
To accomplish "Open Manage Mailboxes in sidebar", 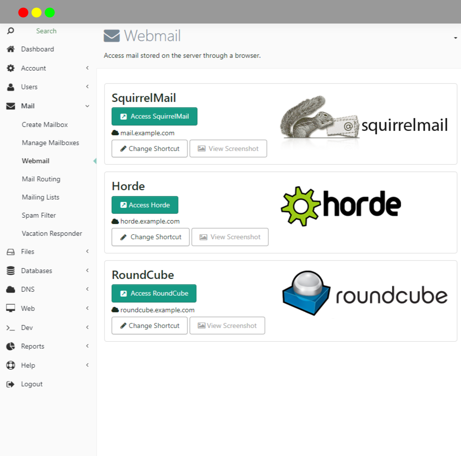I will (51, 143).
